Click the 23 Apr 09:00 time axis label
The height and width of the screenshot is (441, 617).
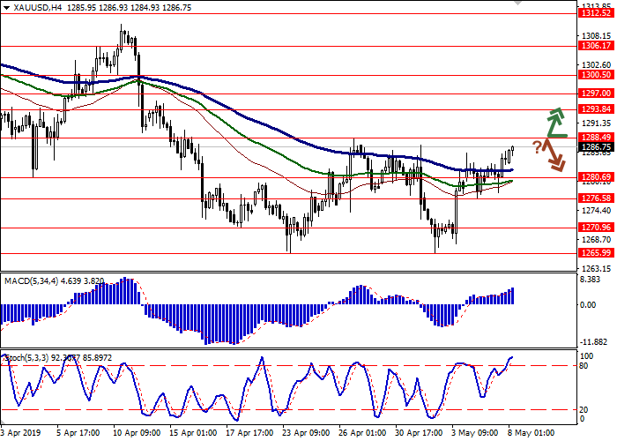304,434
